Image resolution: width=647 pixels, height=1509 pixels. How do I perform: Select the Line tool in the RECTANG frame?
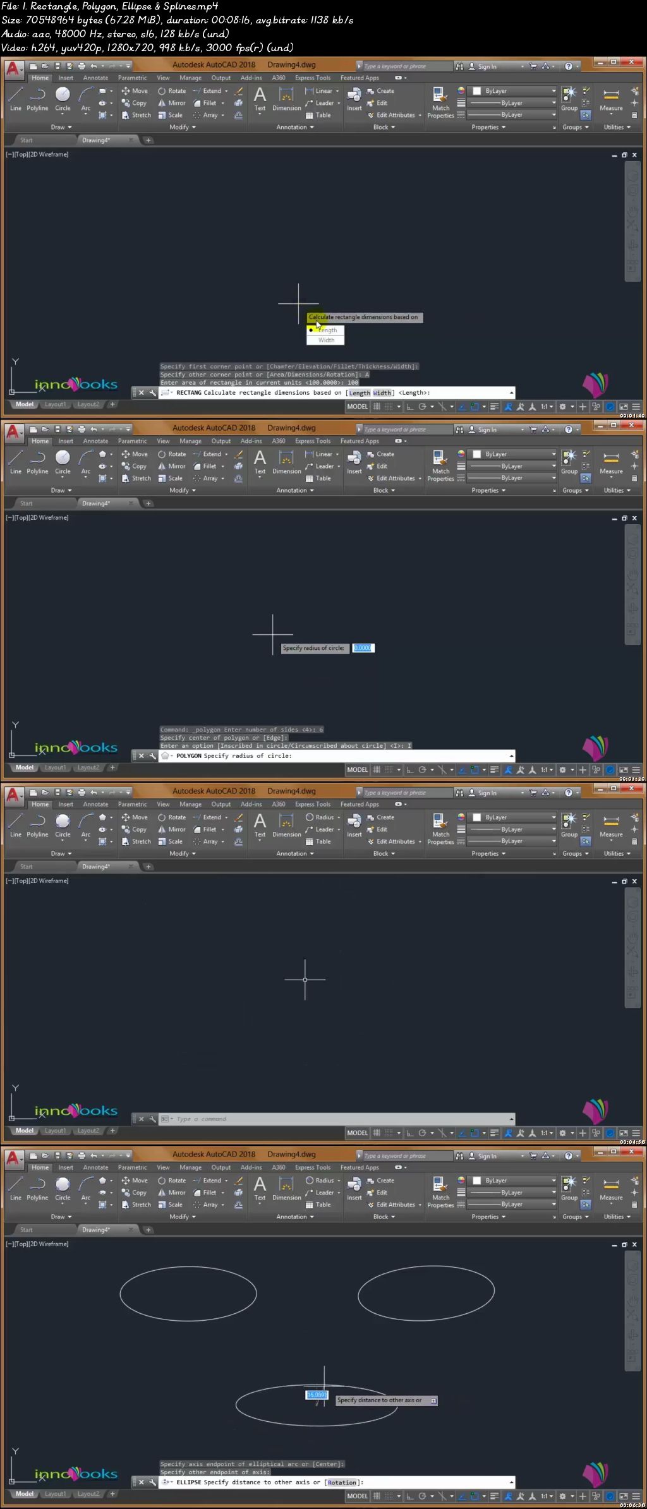tap(16, 99)
